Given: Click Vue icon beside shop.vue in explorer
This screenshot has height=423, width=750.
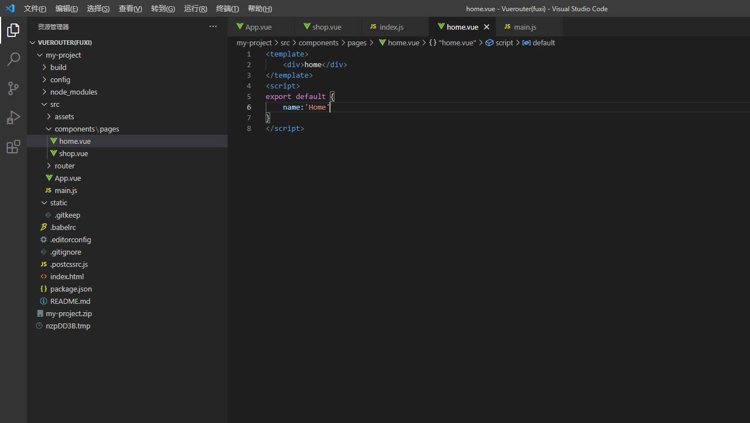Looking at the screenshot, I should pos(54,153).
